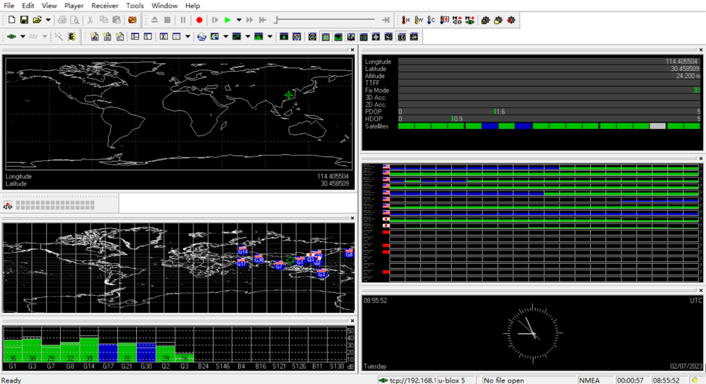Open the Player menu

[x=74, y=6]
